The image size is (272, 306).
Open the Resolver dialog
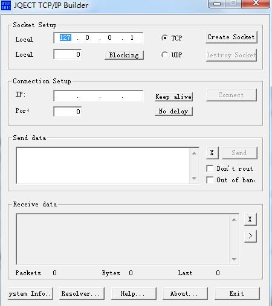pyautogui.click(x=82, y=293)
